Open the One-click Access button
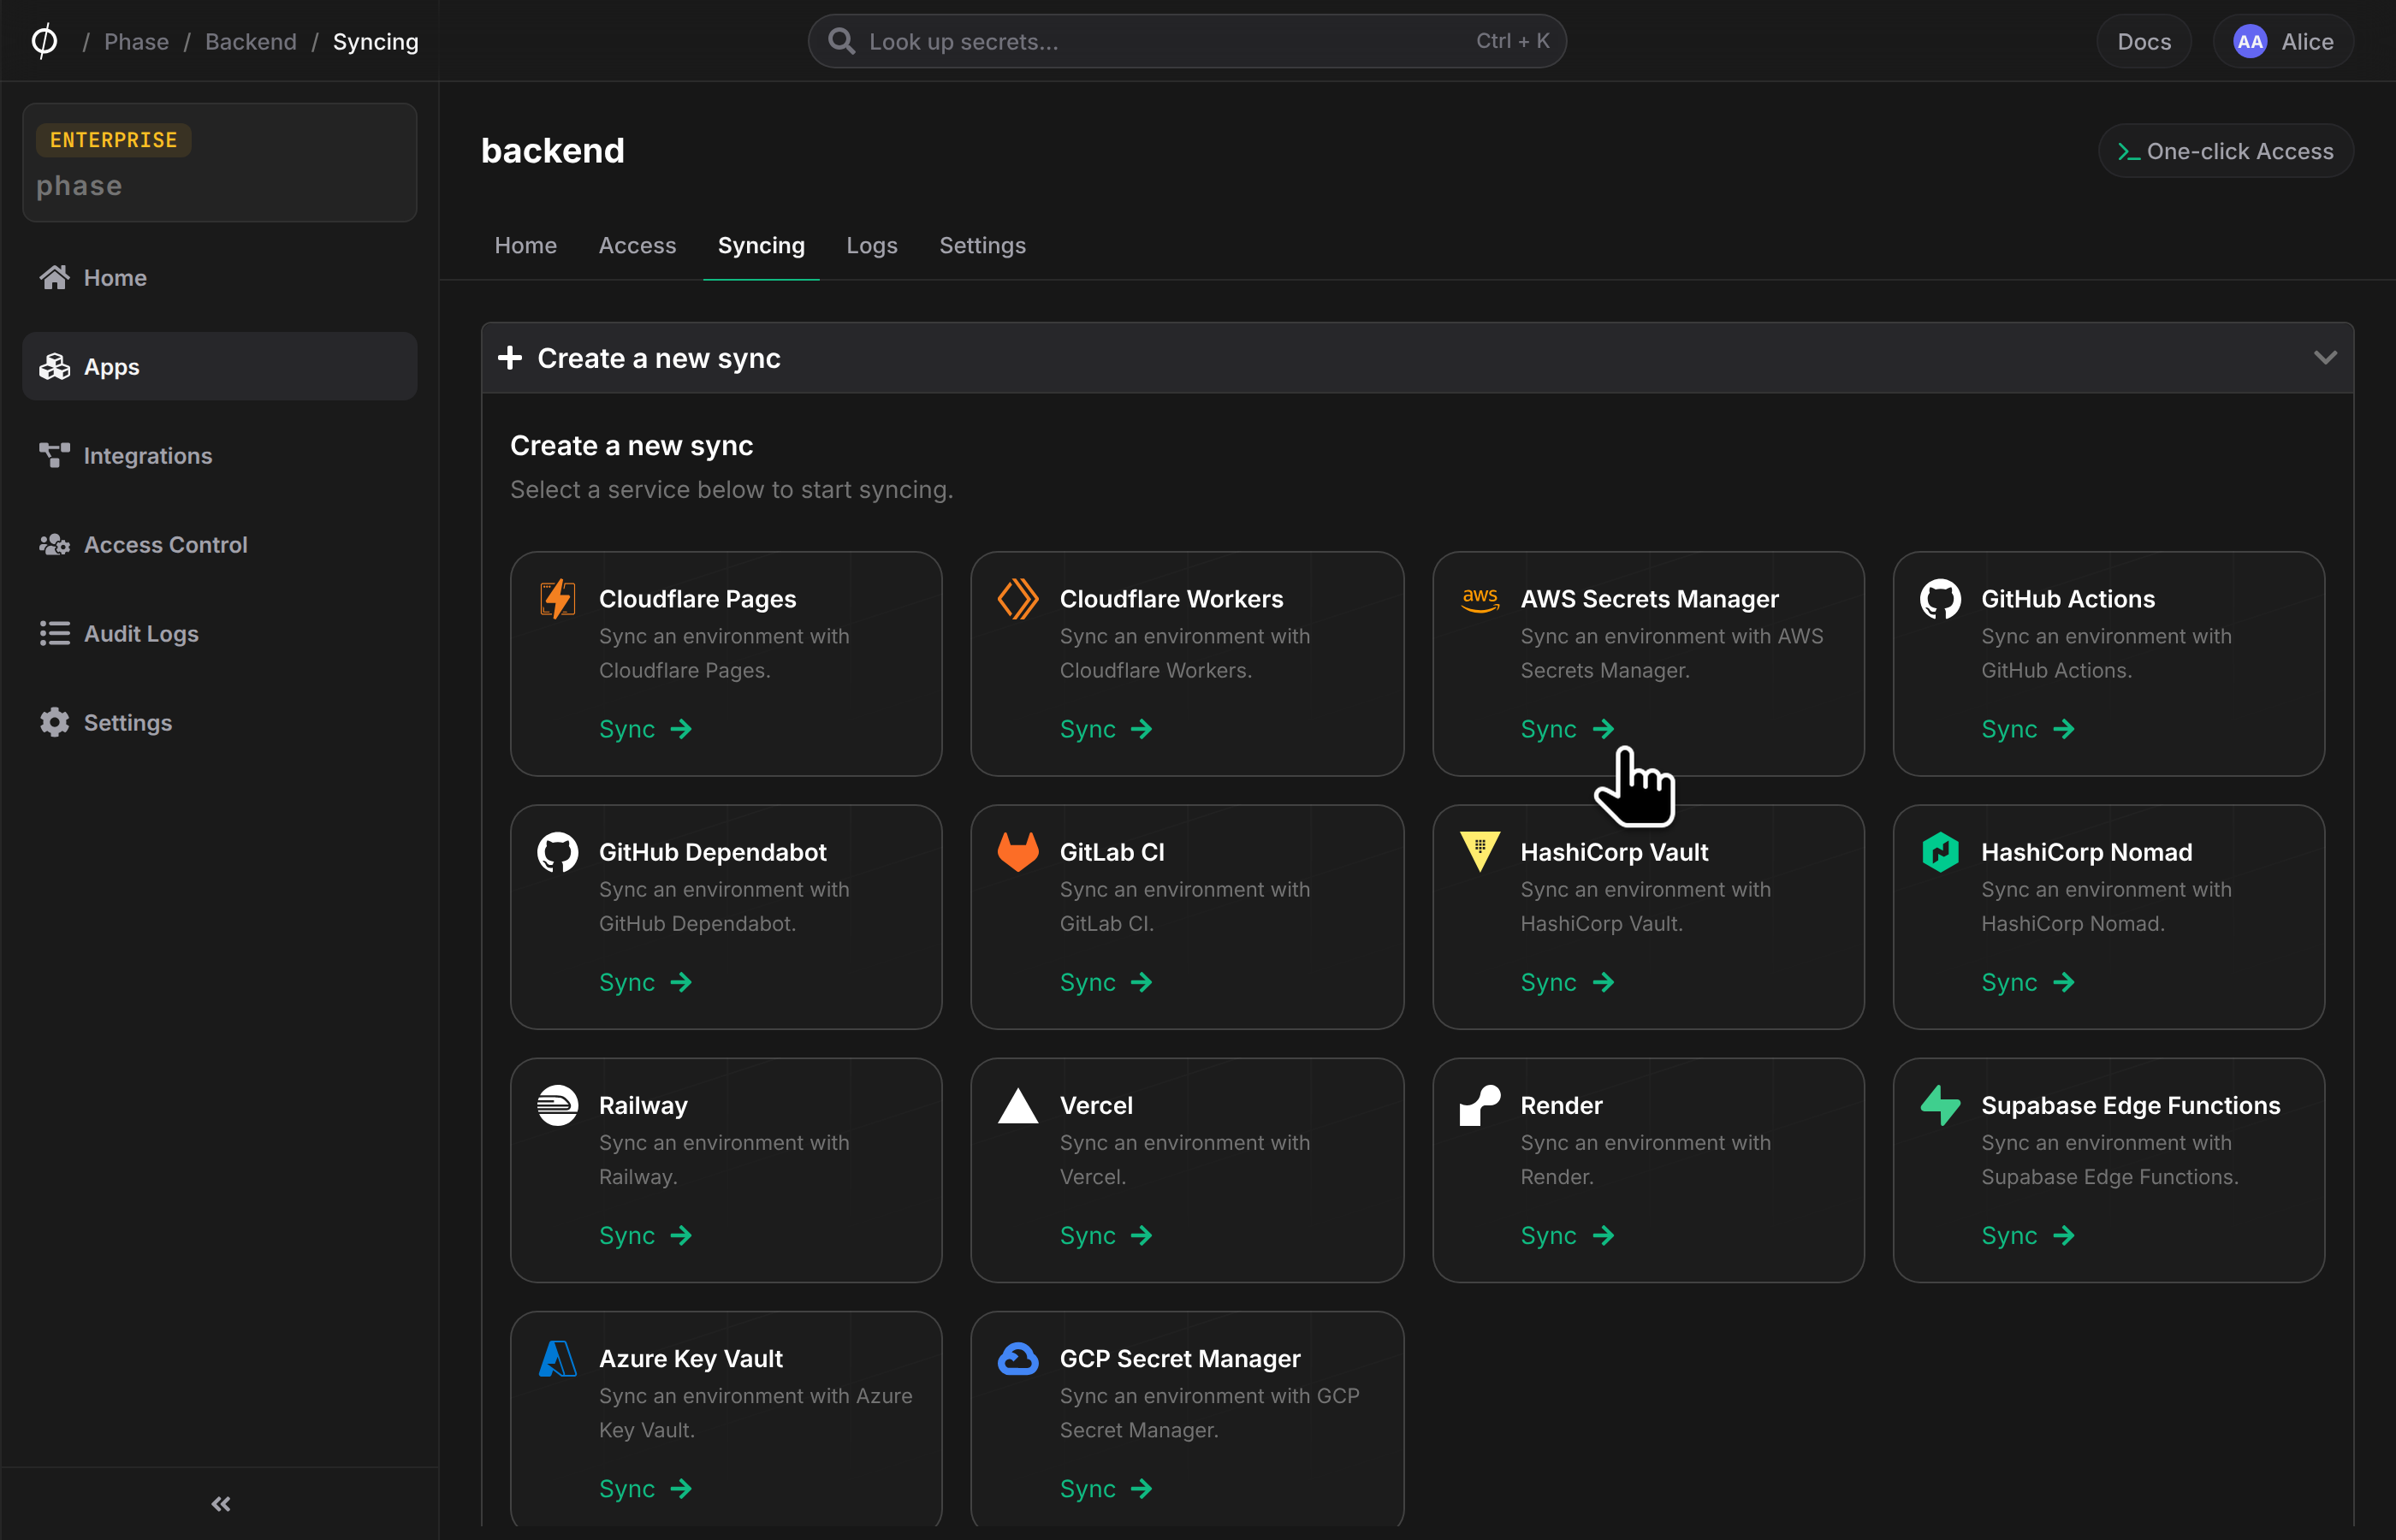The image size is (2396, 1540). [2225, 151]
